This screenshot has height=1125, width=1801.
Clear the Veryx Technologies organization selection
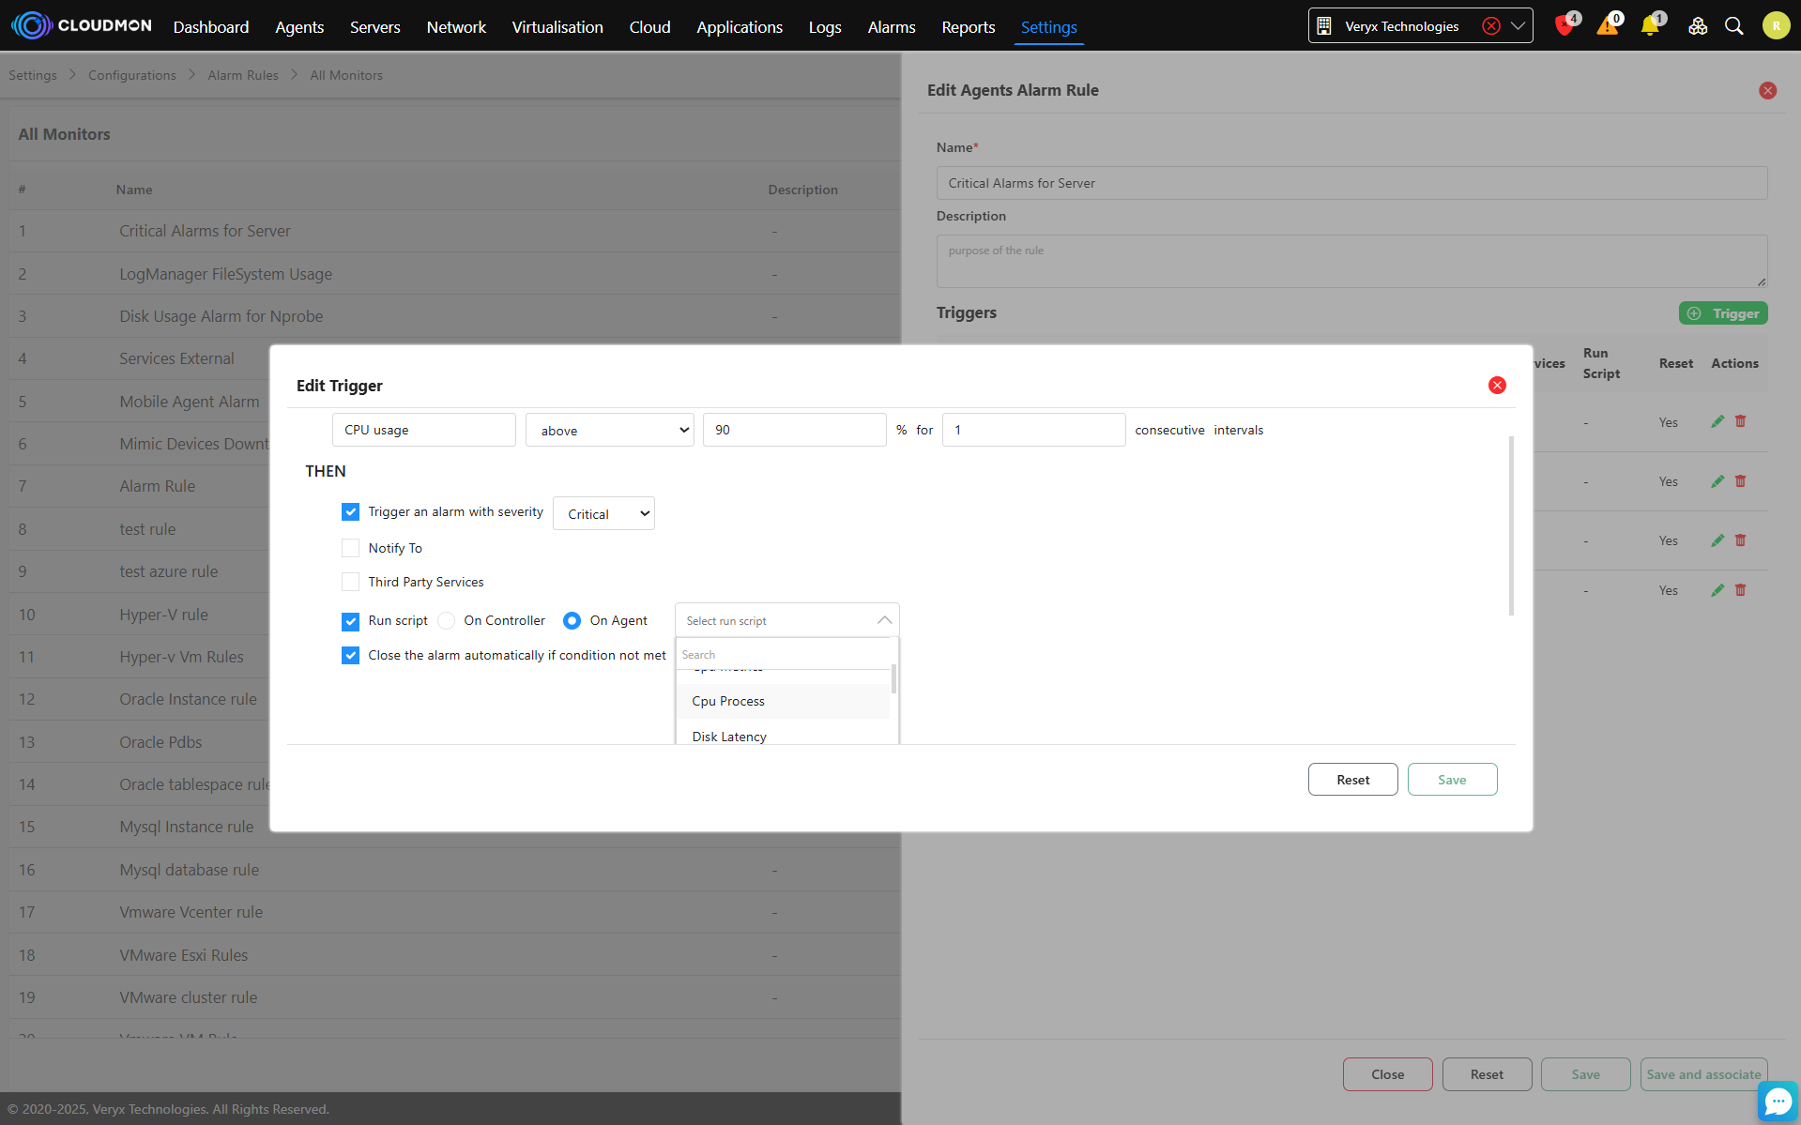(1490, 26)
